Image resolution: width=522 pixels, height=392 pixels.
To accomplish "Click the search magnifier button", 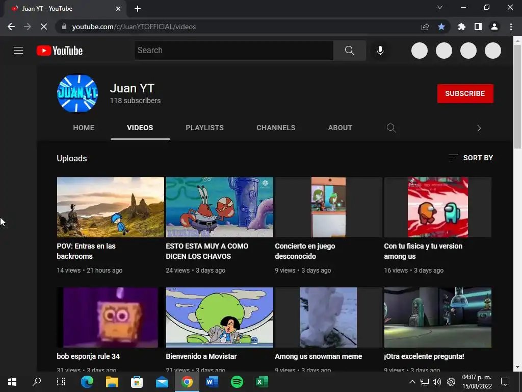I will point(350,51).
